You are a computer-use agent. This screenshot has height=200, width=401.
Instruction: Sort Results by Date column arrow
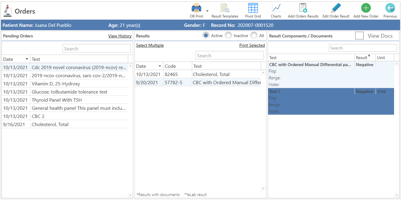[x=160, y=66]
